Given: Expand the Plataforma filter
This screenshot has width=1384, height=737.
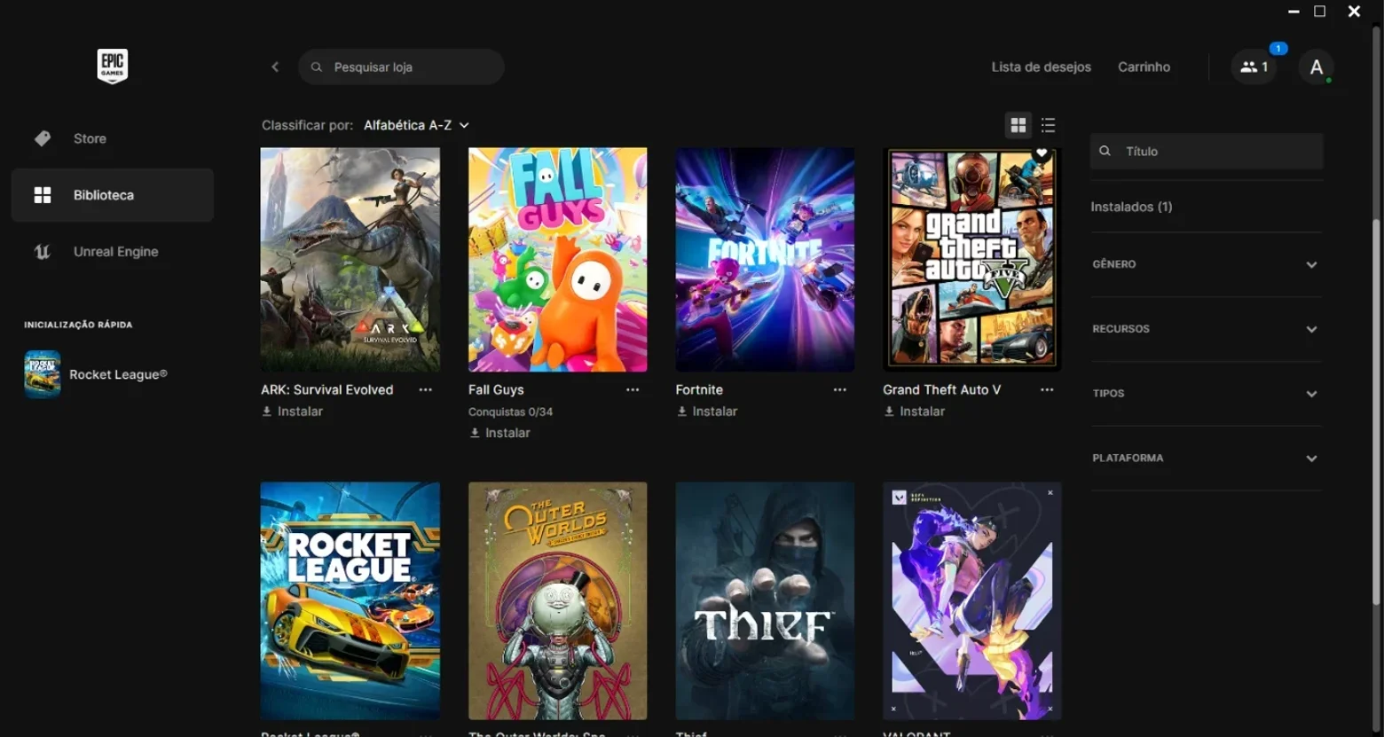Looking at the screenshot, I should pos(1207,459).
